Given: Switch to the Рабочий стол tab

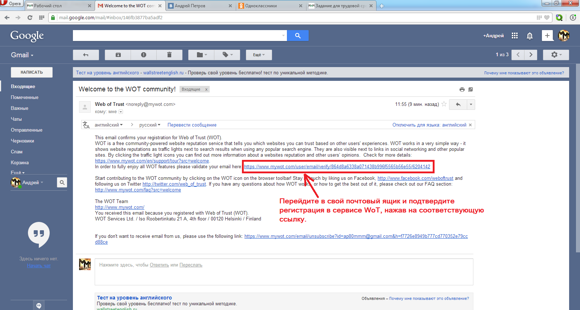Looking at the screenshot, I should 59,6.
